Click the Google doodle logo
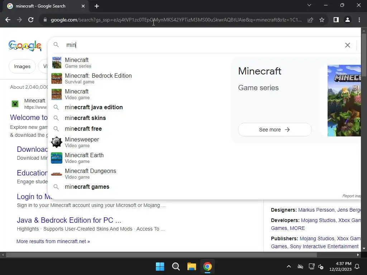 tap(25, 45)
